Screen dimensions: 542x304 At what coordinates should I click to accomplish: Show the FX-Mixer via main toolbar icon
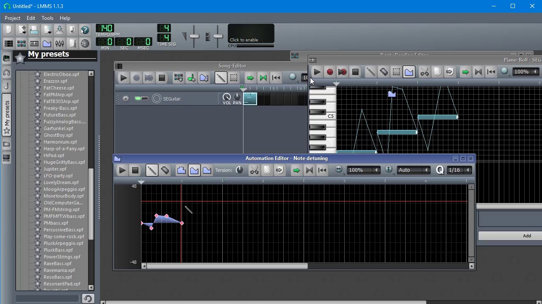[60, 43]
